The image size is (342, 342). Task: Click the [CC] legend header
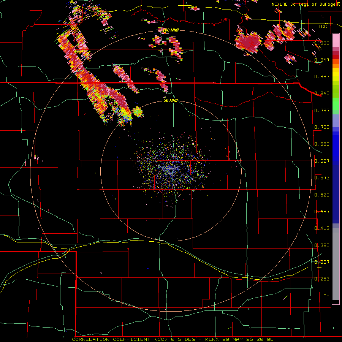[325, 26]
